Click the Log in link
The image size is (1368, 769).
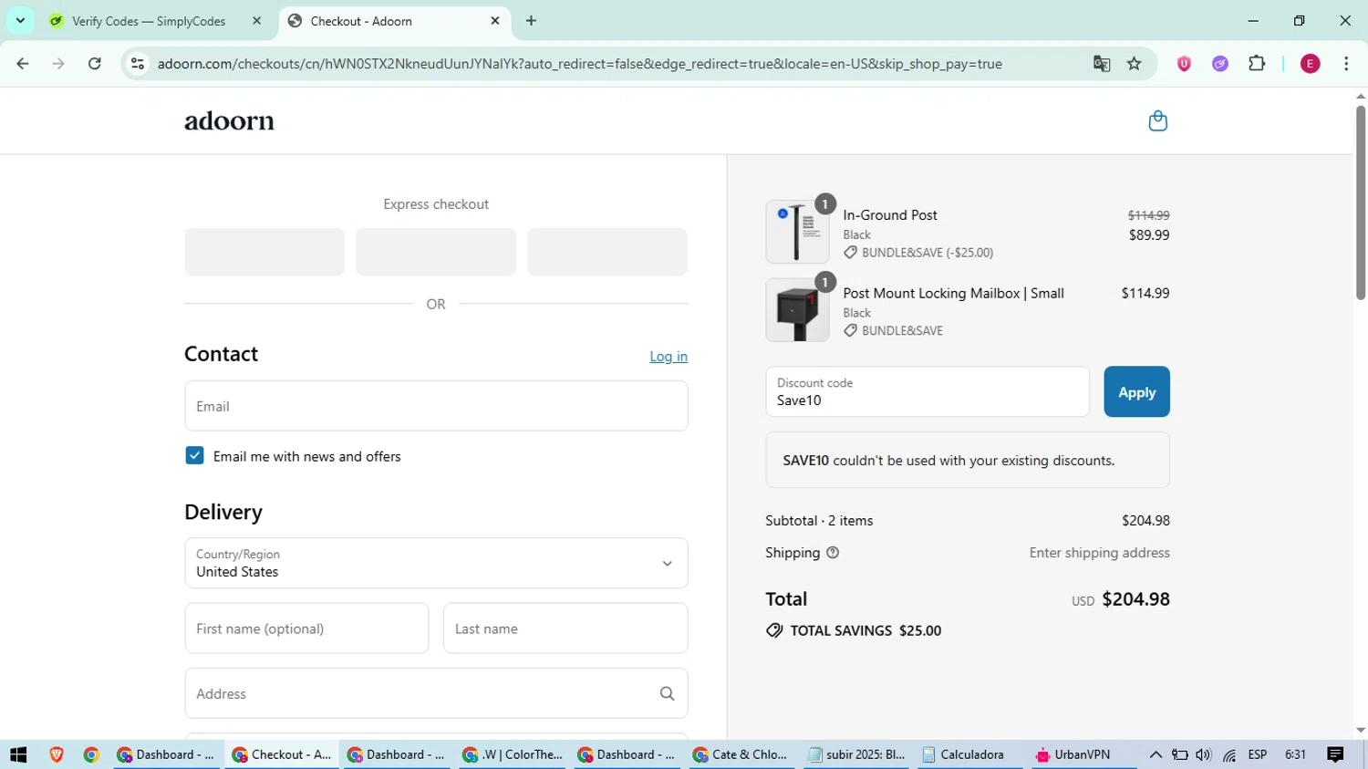point(668,357)
